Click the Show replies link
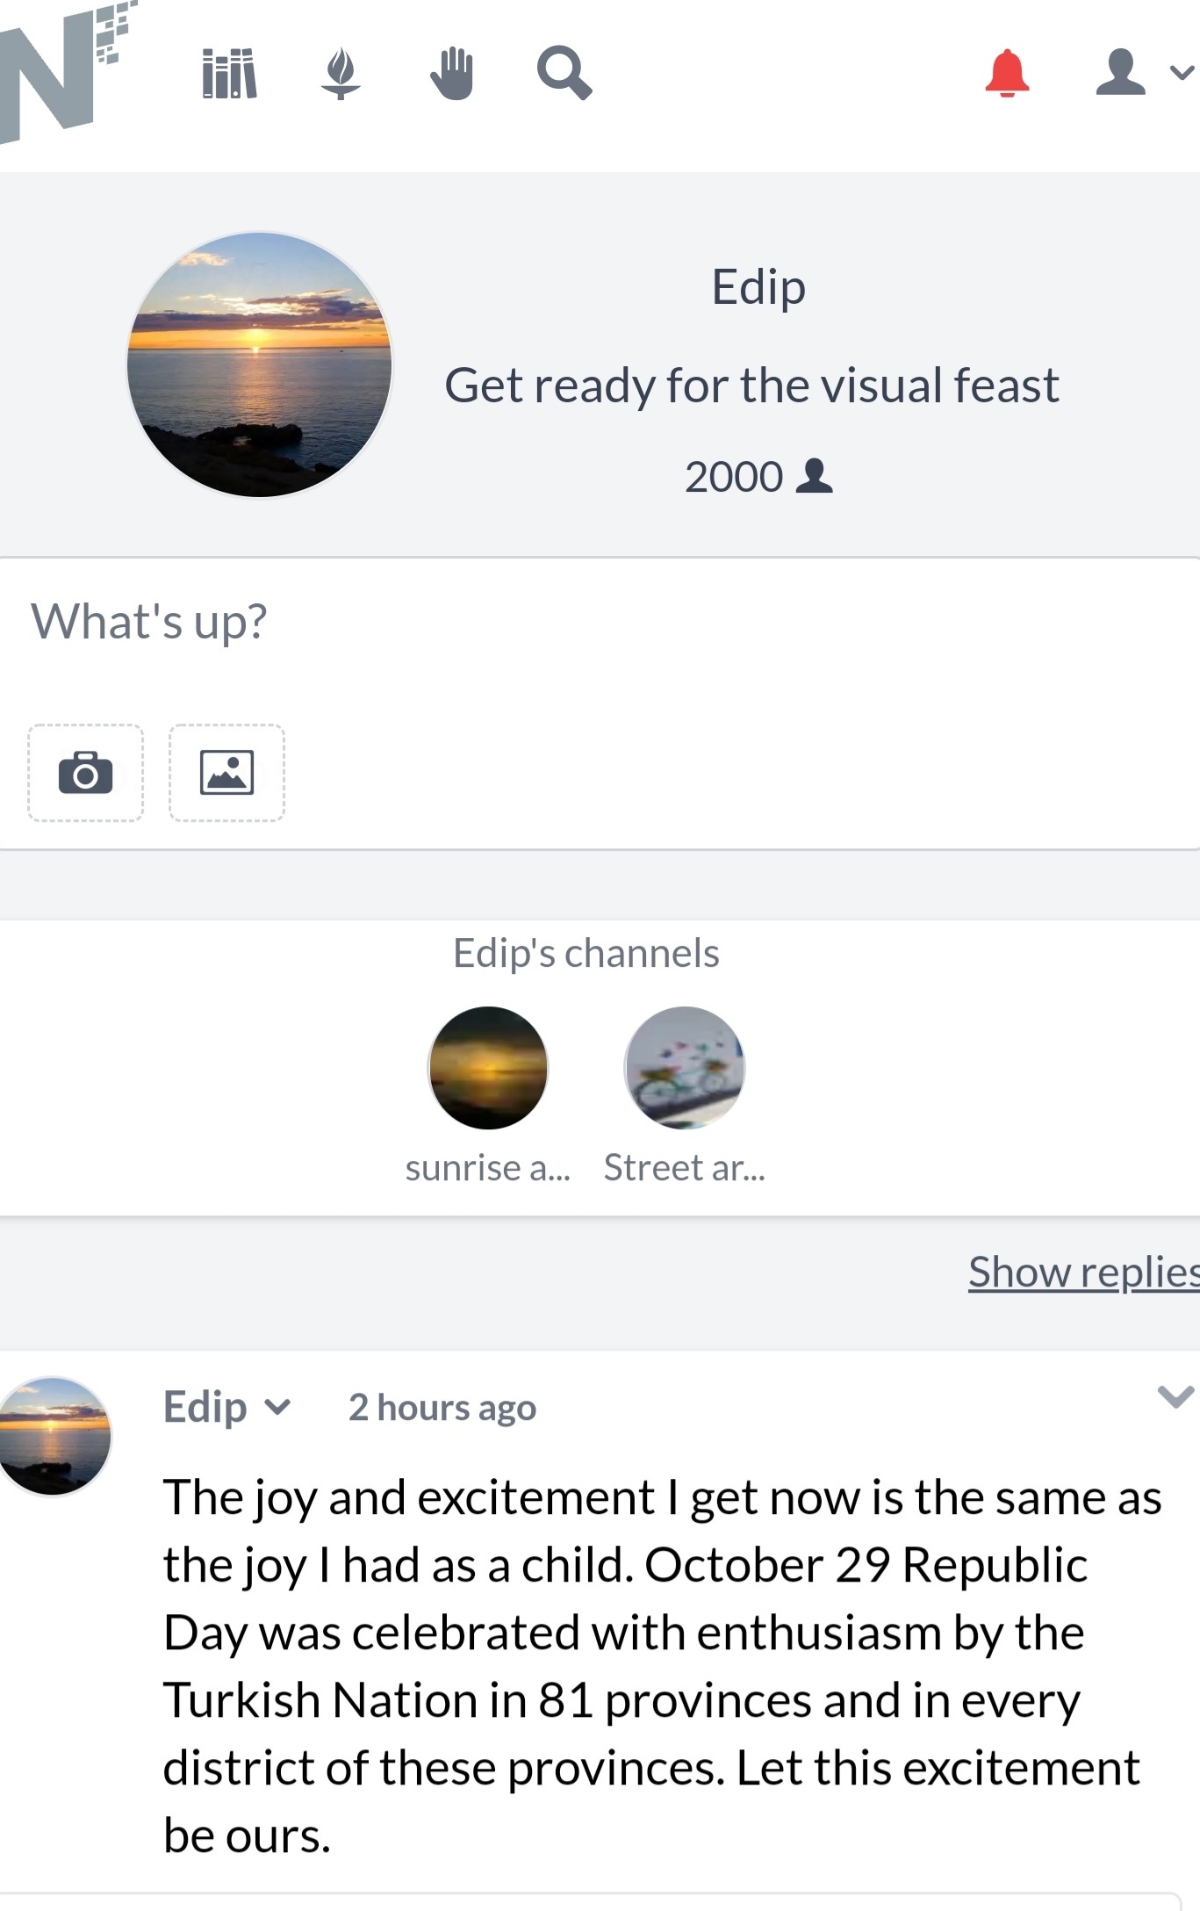Image resolution: width=1200 pixels, height=1911 pixels. [x=1084, y=1273]
